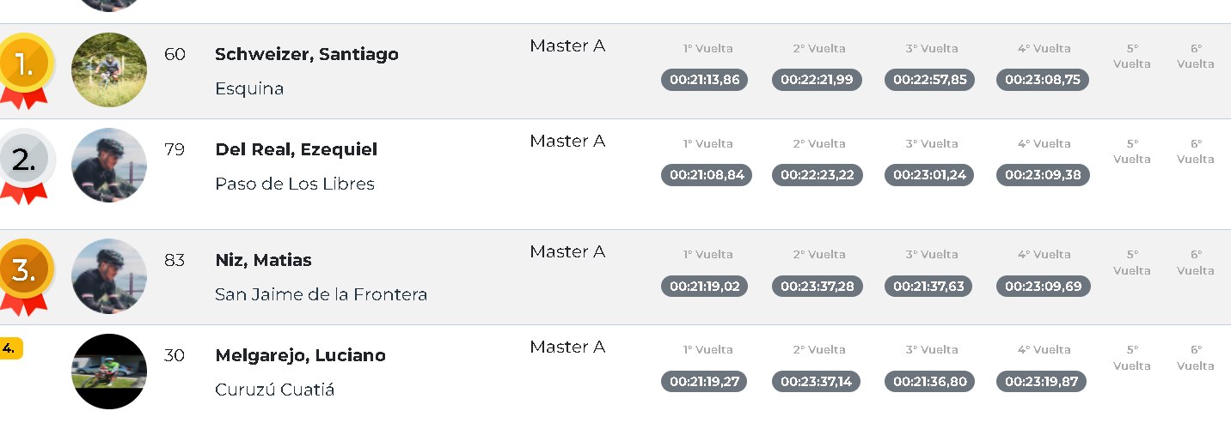Click Melgarejo's second lap time 00:23:37,14
The image size is (1231, 423).
tap(816, 381)
